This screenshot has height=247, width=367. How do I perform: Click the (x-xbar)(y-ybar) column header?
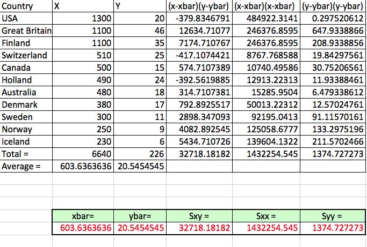[x=198, y=6]
